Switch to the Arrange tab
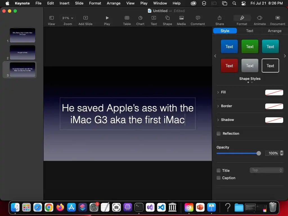 [274, 31]
